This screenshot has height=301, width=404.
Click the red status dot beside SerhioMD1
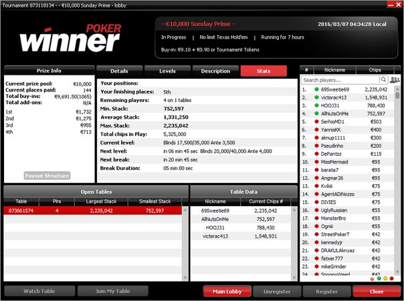pos(316,121)
